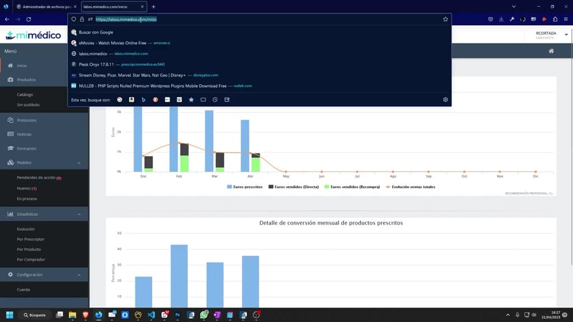
Task: Toggle Evolución ventas totales legend line
Action: point(410,187)
